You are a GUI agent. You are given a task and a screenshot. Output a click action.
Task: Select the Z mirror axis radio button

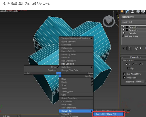[x=140, y=64]
